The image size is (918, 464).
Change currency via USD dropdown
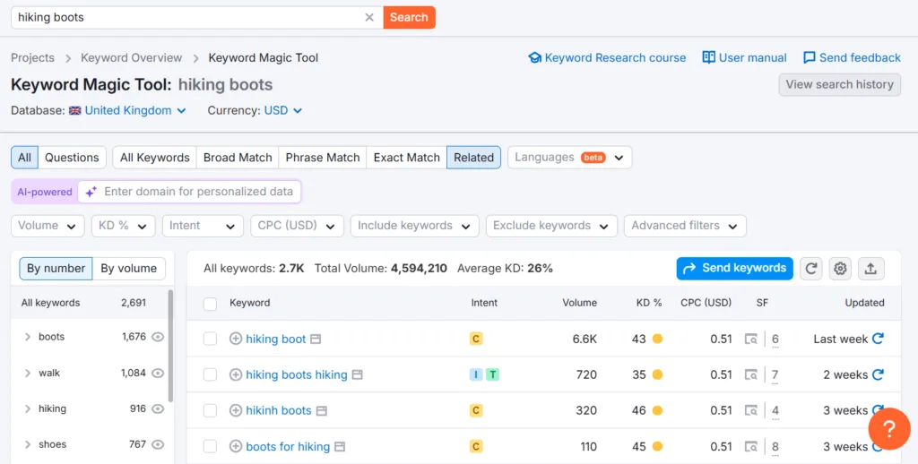tap(282, 110)
